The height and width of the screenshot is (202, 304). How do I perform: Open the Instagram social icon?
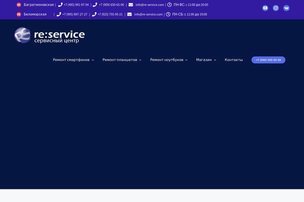[x=276, y=8]
